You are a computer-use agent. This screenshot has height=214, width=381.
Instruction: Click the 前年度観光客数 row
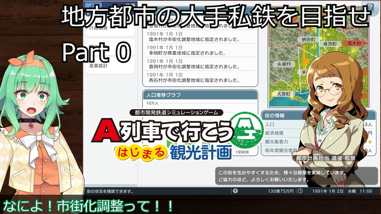pyautogui.click(x=318, y=151)
